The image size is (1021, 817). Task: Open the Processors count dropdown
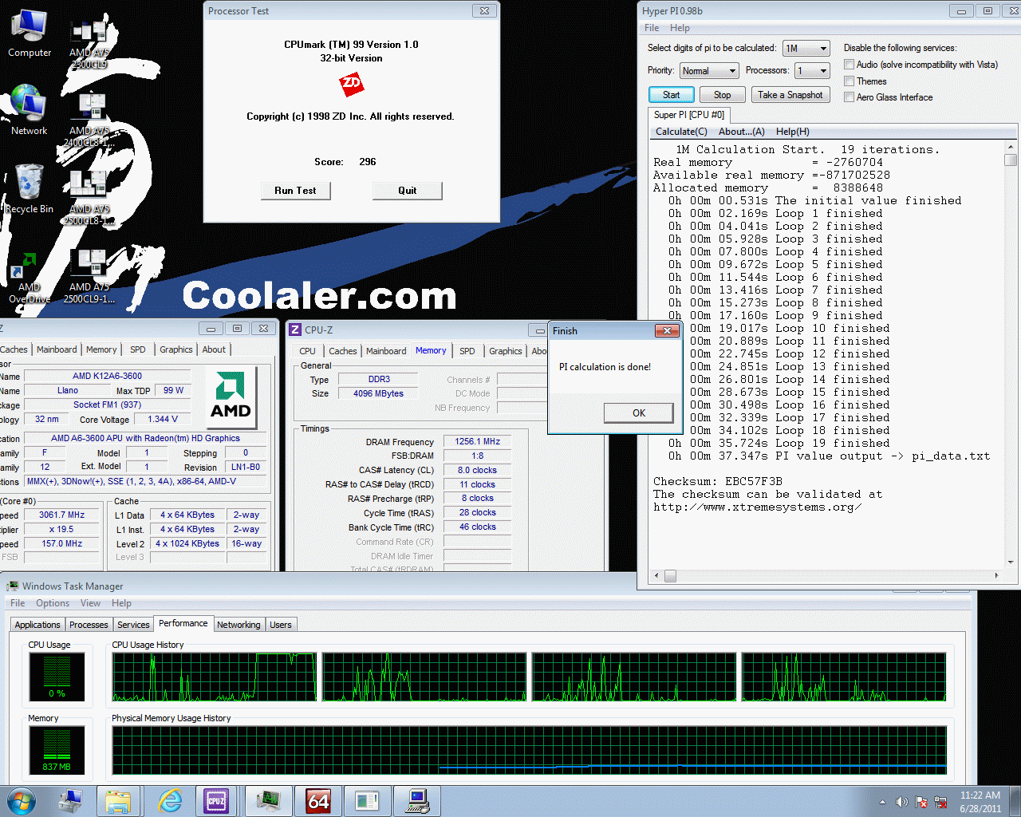(x=813, y=71)
